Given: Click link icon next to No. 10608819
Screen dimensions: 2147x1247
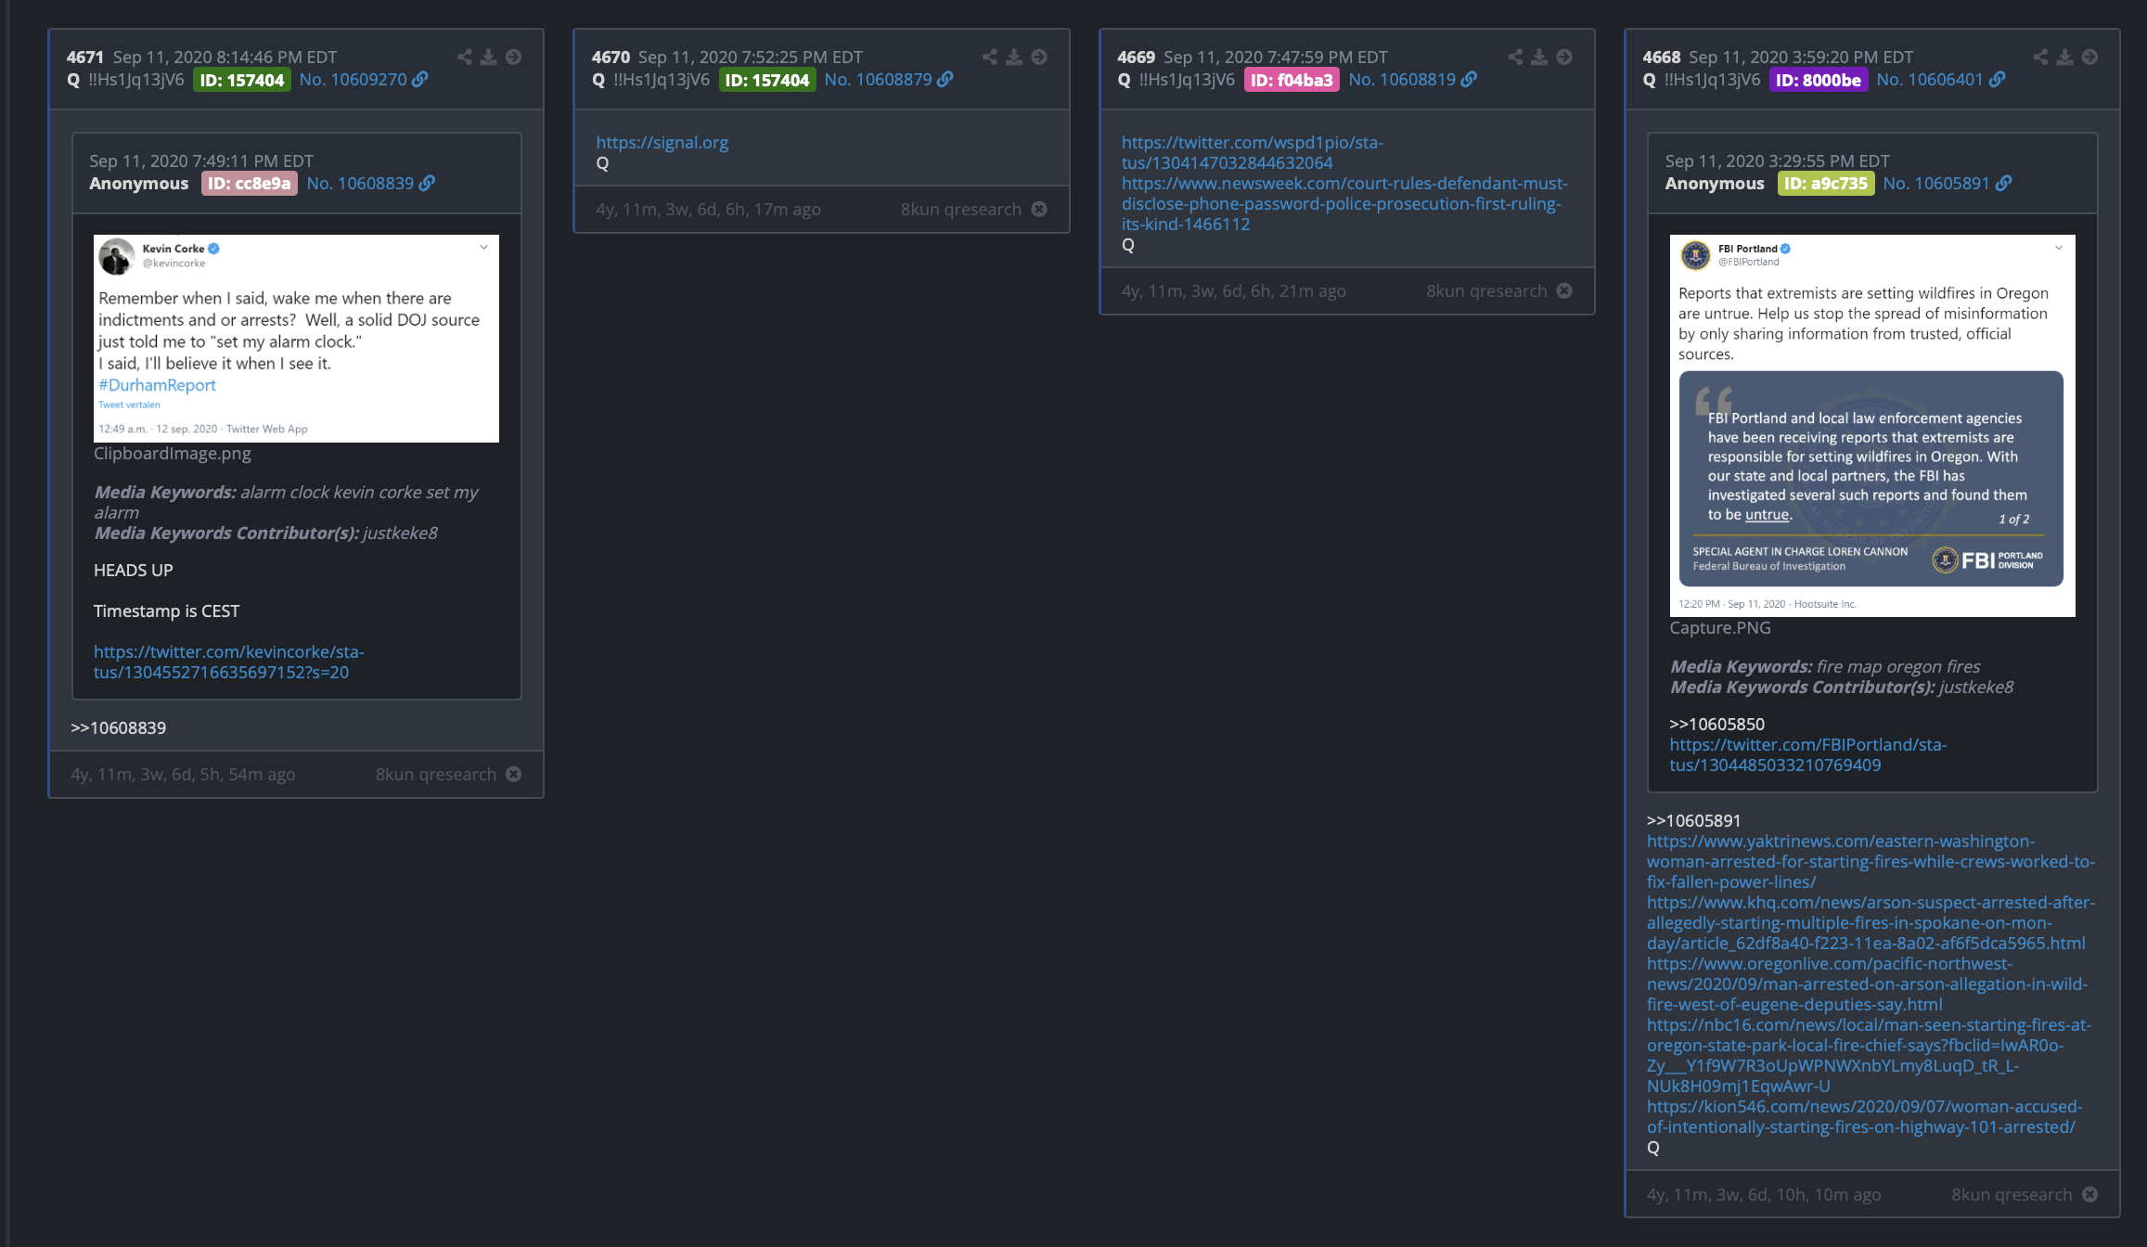Looking at the screenshot, I should 1469,80.
